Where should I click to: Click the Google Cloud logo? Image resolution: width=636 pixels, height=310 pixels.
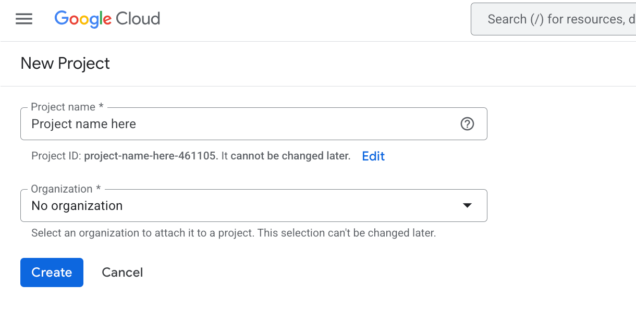(107, 19)
